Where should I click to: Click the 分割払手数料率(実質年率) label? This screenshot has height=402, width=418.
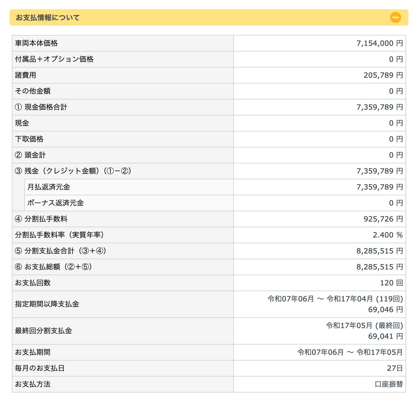(60, 235)
